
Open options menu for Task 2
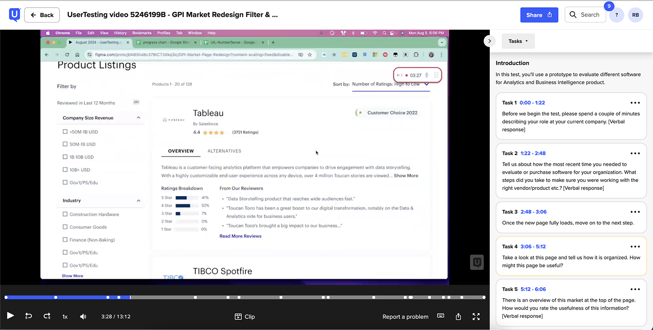pos(635,153)
